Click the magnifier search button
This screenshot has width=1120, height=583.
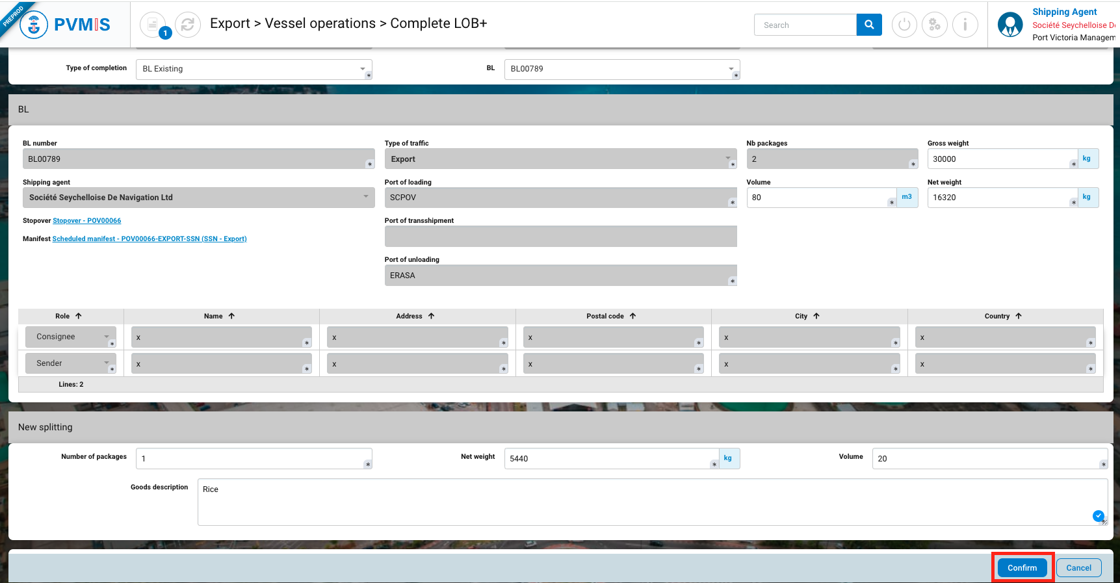tap(869, 25)
